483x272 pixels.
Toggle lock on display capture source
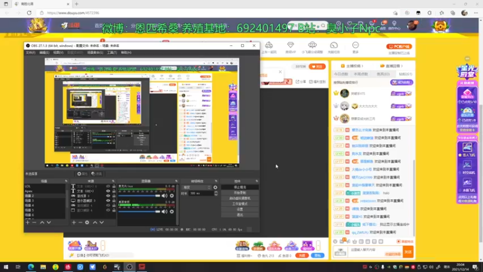pos(114,201)
